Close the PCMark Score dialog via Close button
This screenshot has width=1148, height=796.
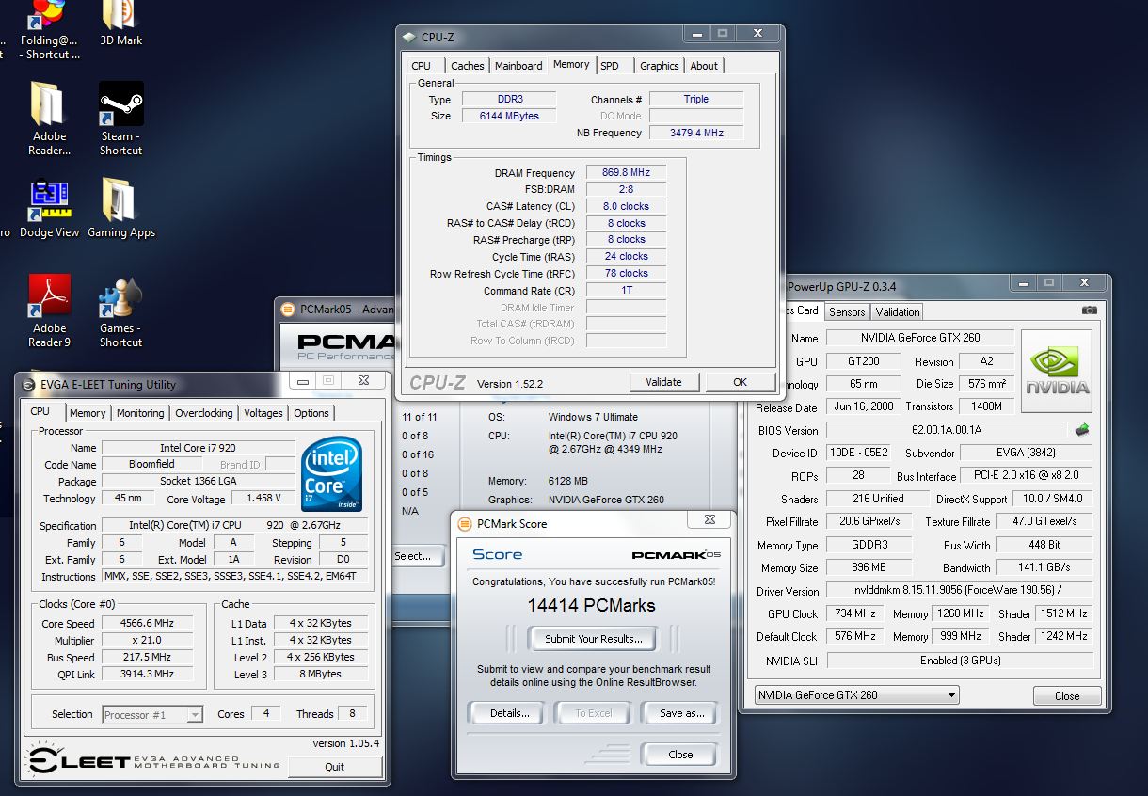tap(680, 755)
